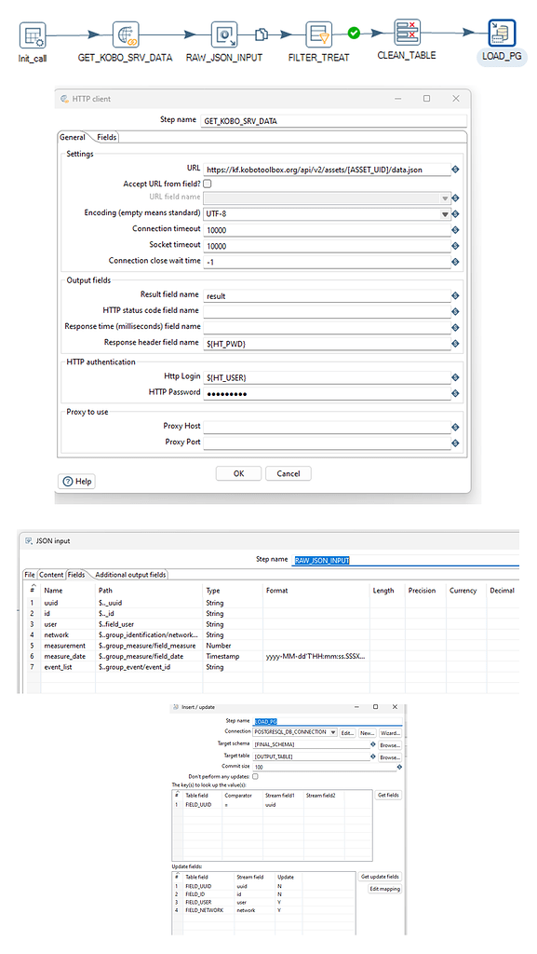Click the copy-rows icon on the hop
Viewport: 537px width, 954px height.
tap(262, 34)
